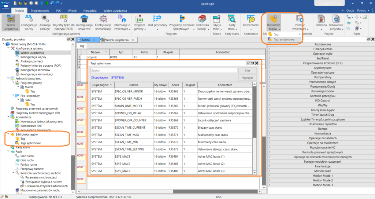Screen dimensions: 375x199
Task: Click address cell R35367
Action: pos(175,113)
